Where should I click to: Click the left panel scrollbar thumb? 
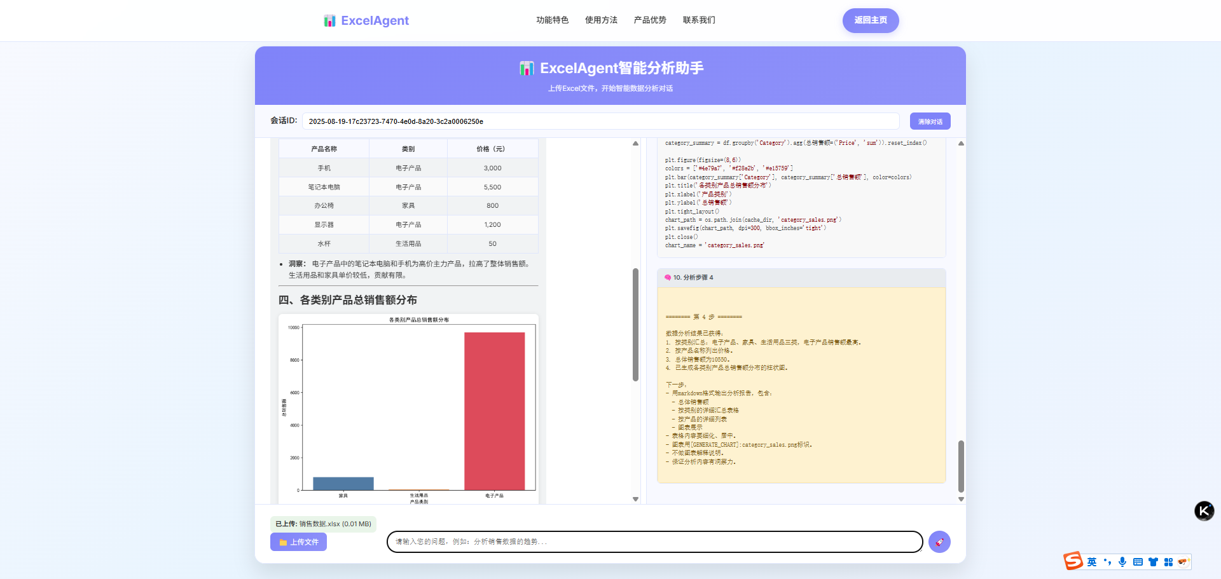pyautogui.click(x=635, y=325)
